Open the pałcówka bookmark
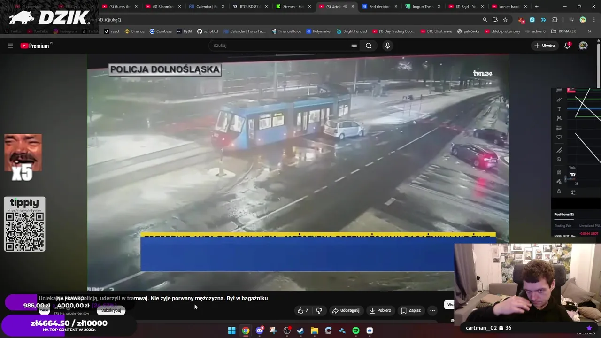Image resolution: width=601 pixels, height=338 pixels. point(468,31)
